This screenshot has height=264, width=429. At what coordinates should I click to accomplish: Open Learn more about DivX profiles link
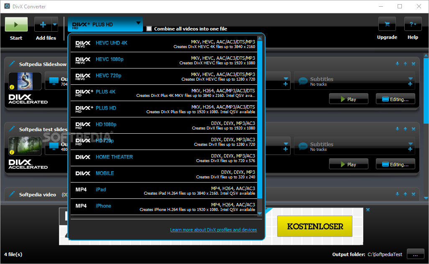(213, 230)
